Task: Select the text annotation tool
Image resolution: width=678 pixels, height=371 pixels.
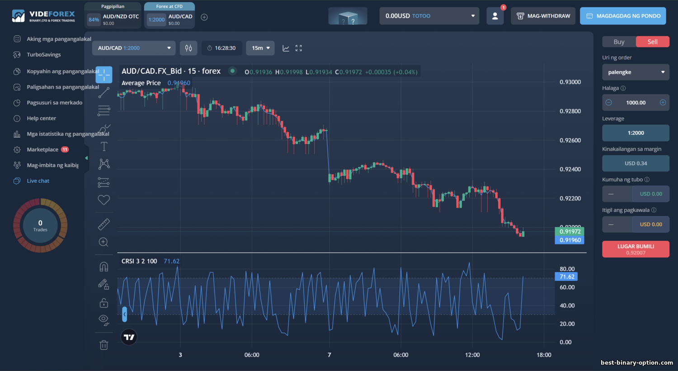Action: 104,147
